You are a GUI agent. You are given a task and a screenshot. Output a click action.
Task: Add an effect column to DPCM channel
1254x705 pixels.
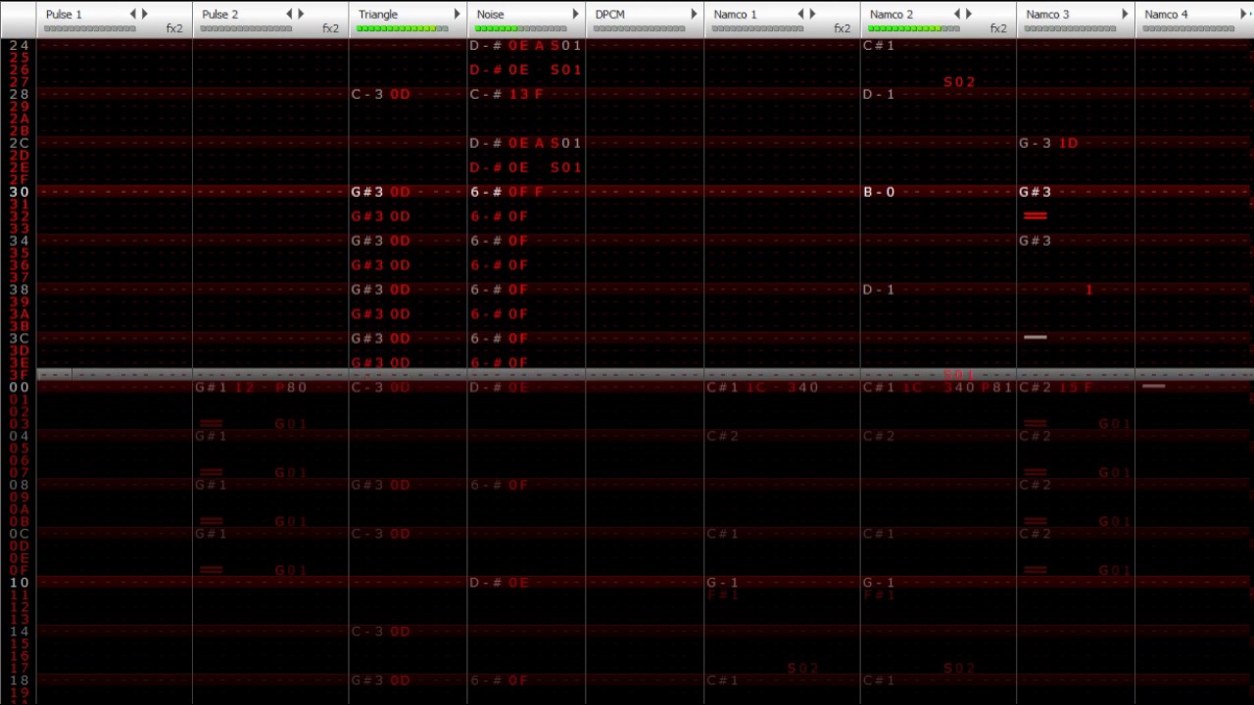coord(694,14)
